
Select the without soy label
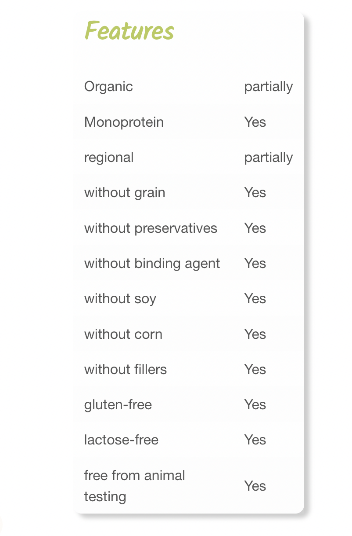pos(120,299)
